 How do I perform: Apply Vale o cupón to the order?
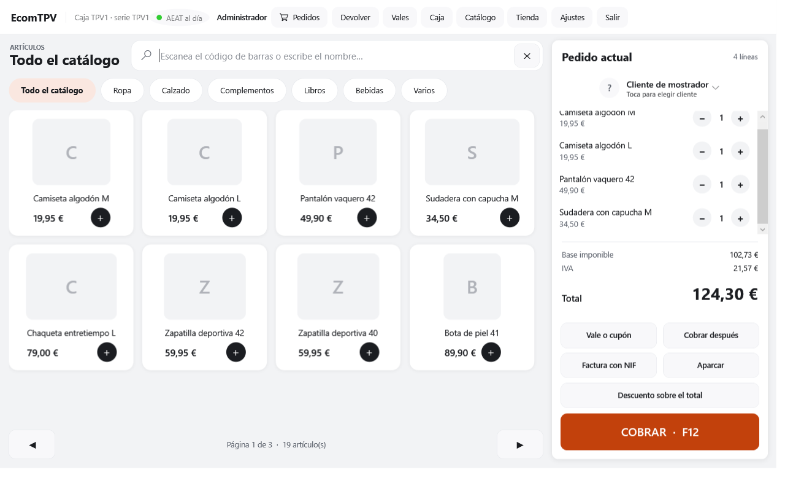pyautogui.click(x=608, y=335)
